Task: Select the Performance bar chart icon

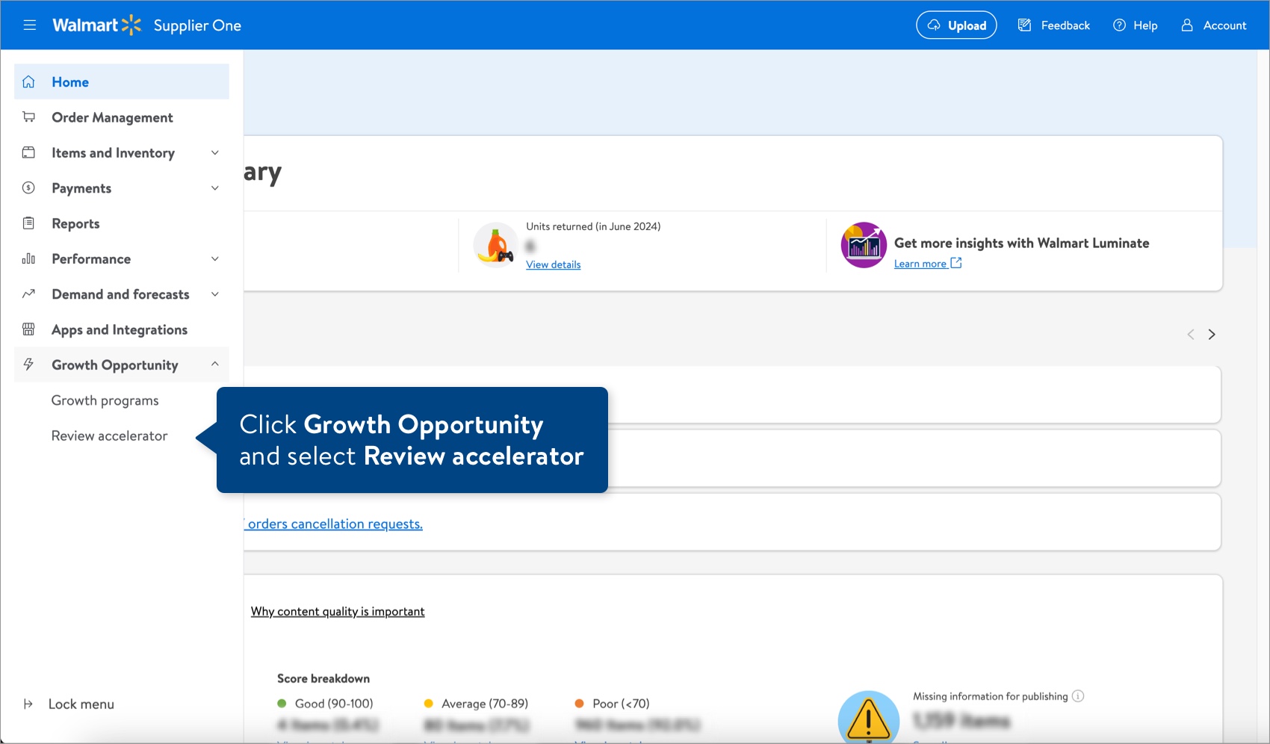Action: (x=28, y=258)
